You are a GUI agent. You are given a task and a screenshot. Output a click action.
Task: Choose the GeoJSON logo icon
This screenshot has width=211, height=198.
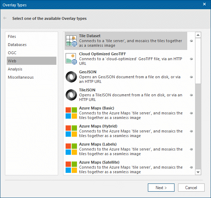pos(71,77)
